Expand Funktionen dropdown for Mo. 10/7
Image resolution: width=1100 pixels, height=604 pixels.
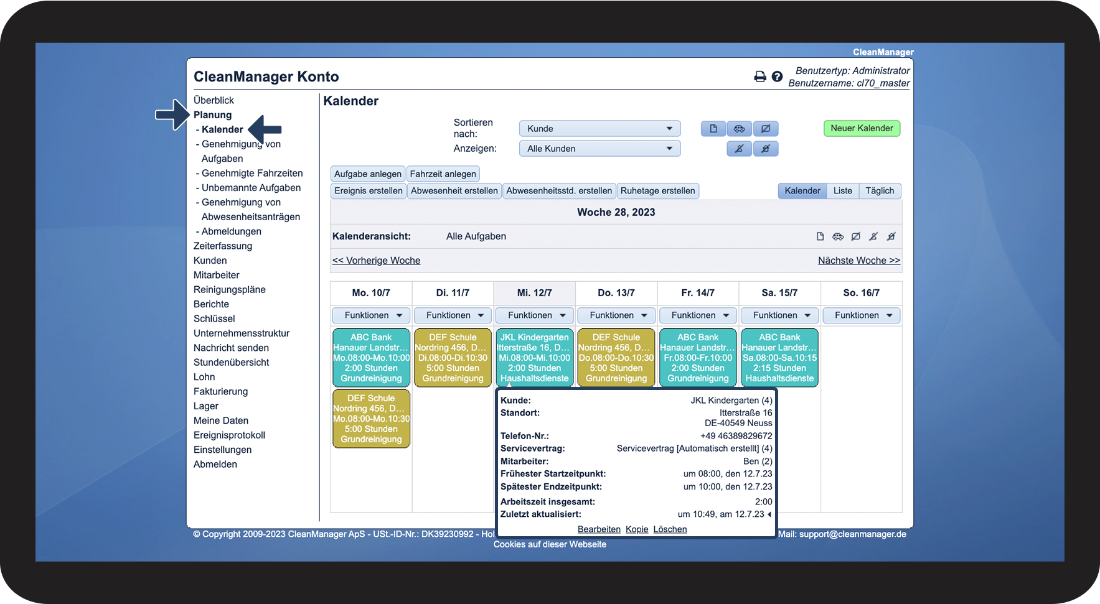click(x=371, y=315)
